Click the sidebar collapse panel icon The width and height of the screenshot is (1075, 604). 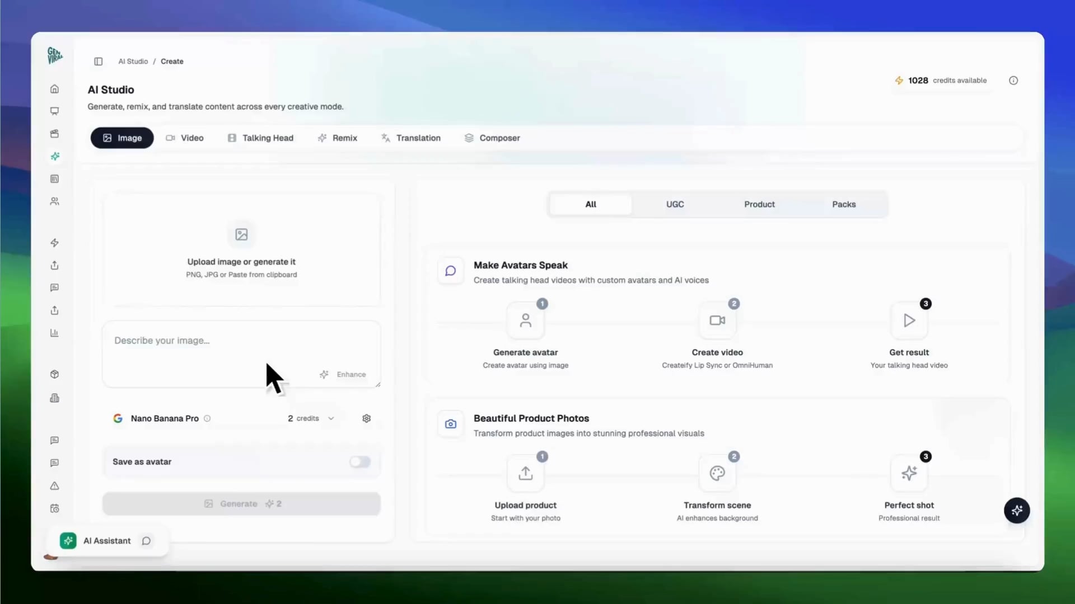99,62
